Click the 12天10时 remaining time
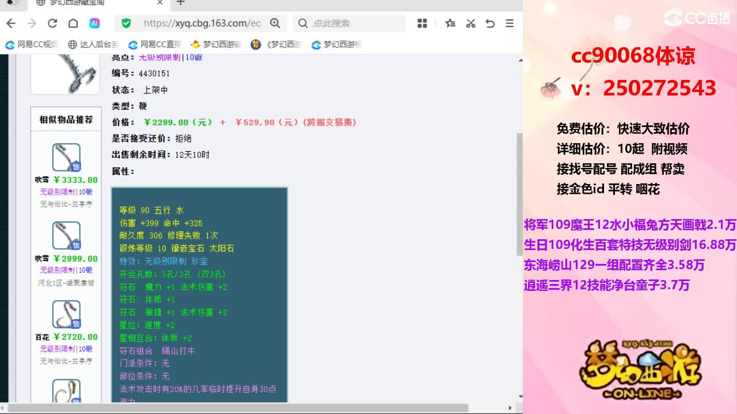This screenshot has width=737, height=414. pos(192,155)
